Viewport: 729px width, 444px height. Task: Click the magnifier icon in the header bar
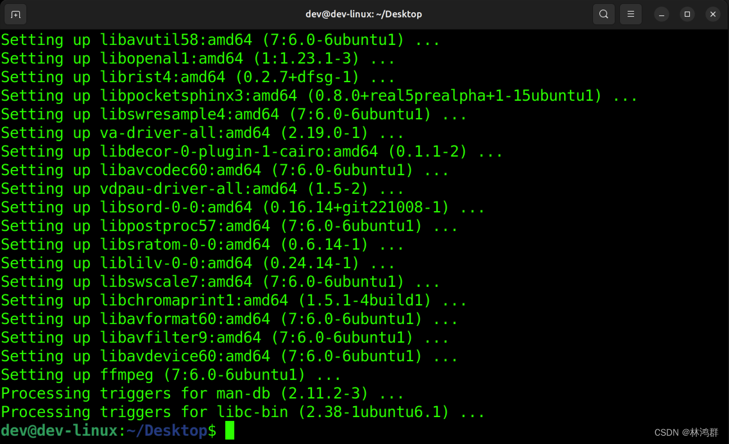603,13
